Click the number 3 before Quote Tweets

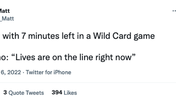point(5,93)
